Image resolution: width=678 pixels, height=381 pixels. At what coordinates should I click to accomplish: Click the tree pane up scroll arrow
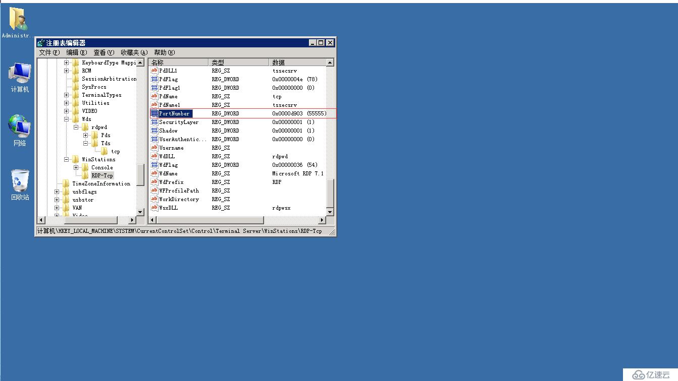pyautogui.click(x=140, y=62)
